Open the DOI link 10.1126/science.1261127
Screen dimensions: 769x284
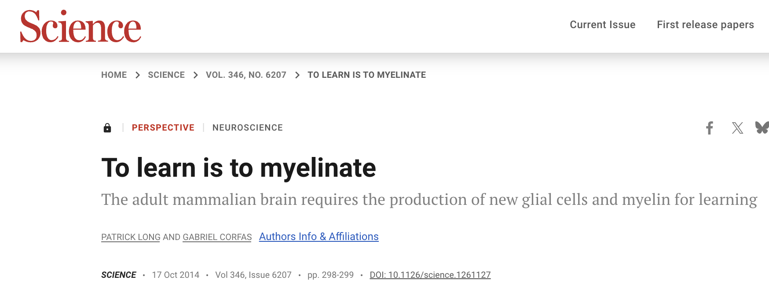[x=431, y=275]
